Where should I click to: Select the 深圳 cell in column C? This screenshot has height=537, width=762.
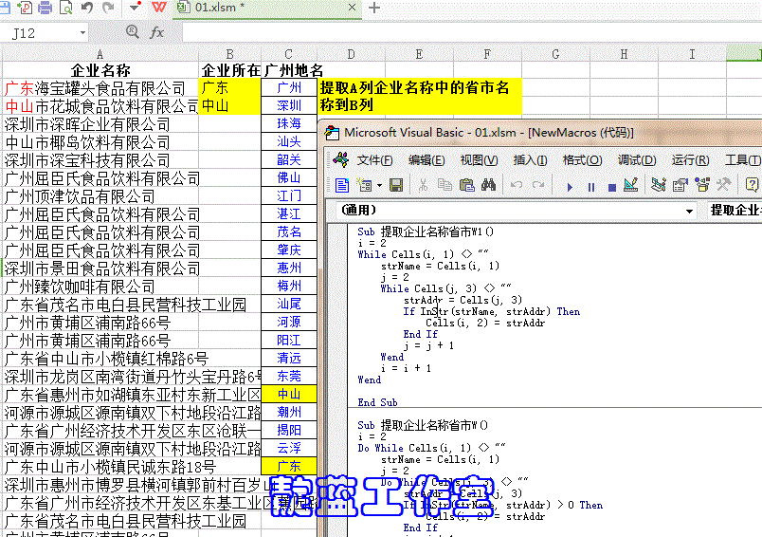pos(289,106)
